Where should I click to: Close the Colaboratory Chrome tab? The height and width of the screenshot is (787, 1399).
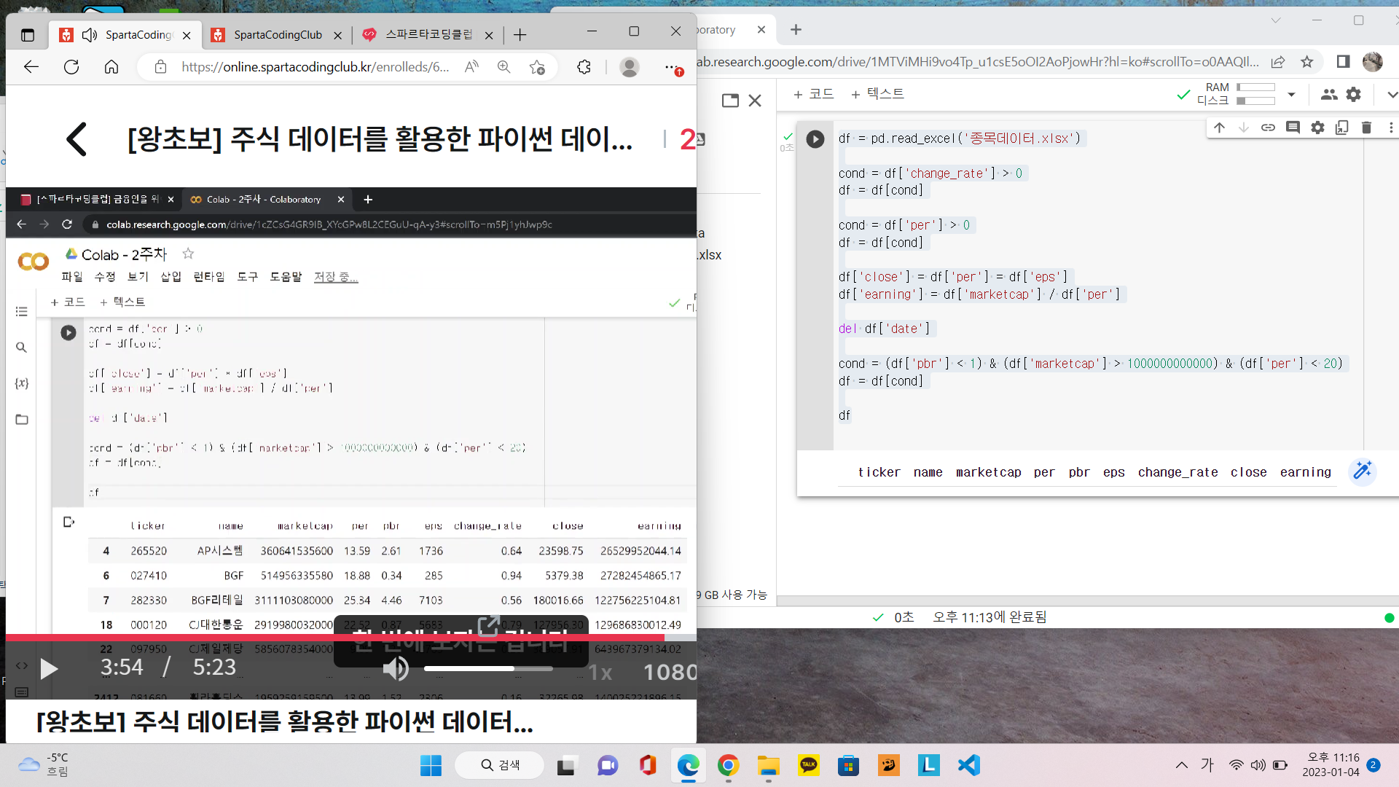[761, 30]
